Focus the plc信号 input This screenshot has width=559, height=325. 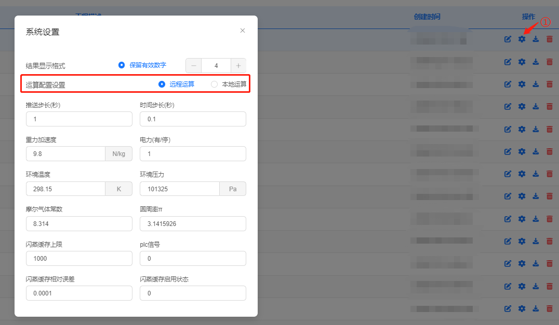tap(193, 259)
